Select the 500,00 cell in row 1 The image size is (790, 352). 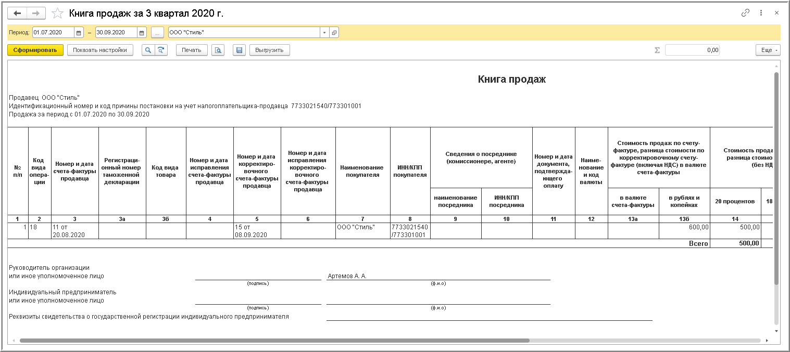pyautogui.click(x=736, y=231)
